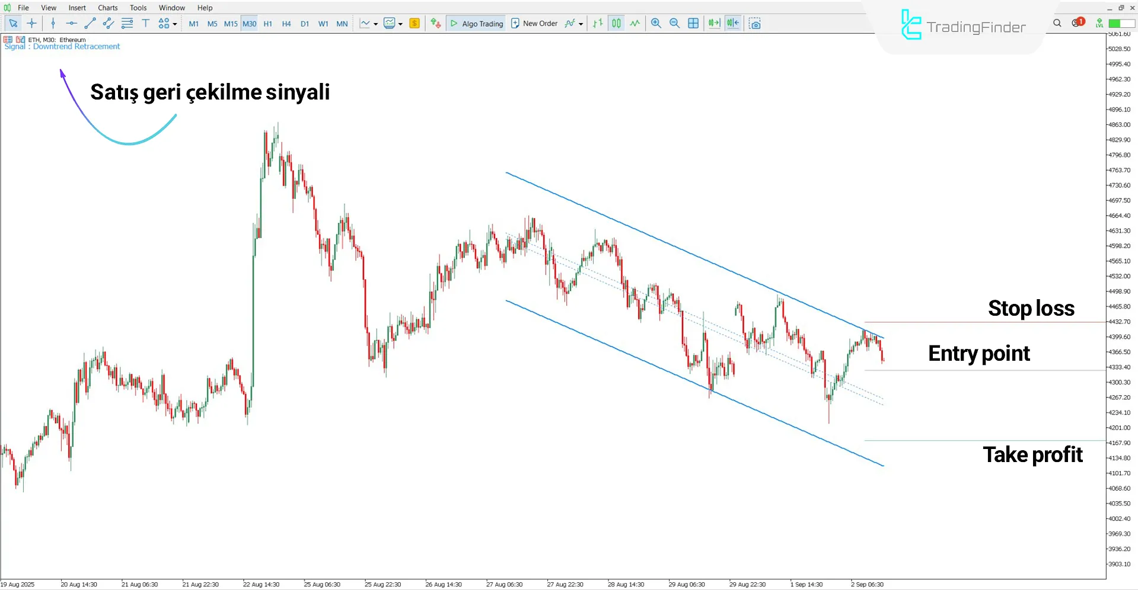This screenshot has height=590, width=1138.
Task: Switch timeframe to H1
Action: (267, 24)
